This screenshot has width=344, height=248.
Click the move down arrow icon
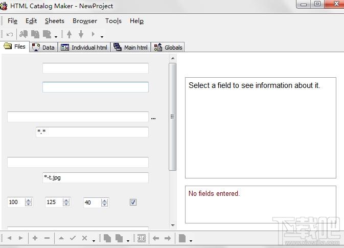pyautogui.click(x=81, y=34)
